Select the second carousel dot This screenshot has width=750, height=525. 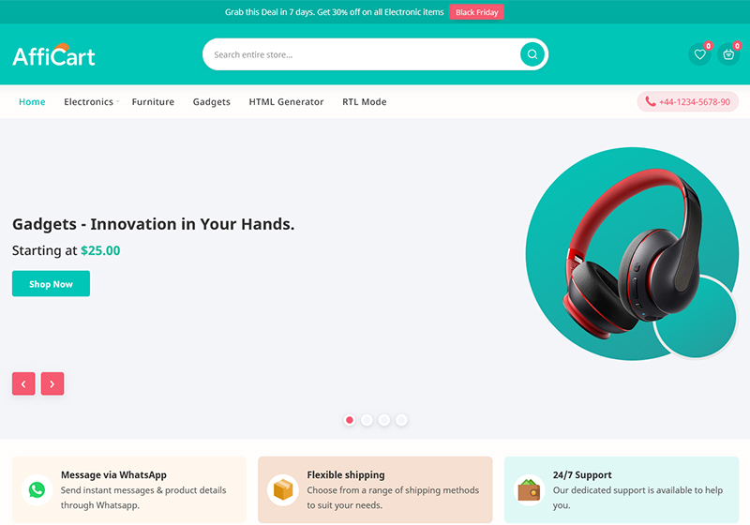pyautogui.click(x=367, y=420)
